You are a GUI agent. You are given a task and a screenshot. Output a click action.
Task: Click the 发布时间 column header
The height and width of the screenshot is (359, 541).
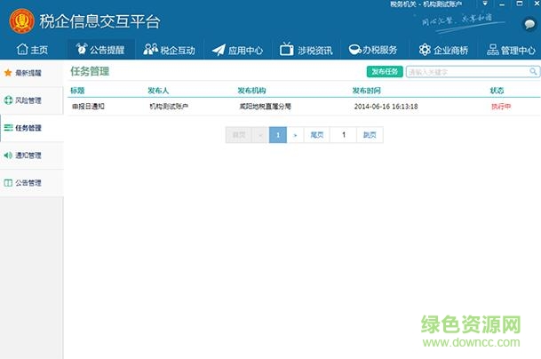[x=366, y=91]
